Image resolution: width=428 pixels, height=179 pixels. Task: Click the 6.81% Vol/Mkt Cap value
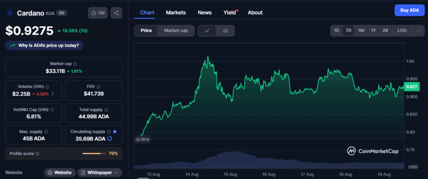coord(34,116)
